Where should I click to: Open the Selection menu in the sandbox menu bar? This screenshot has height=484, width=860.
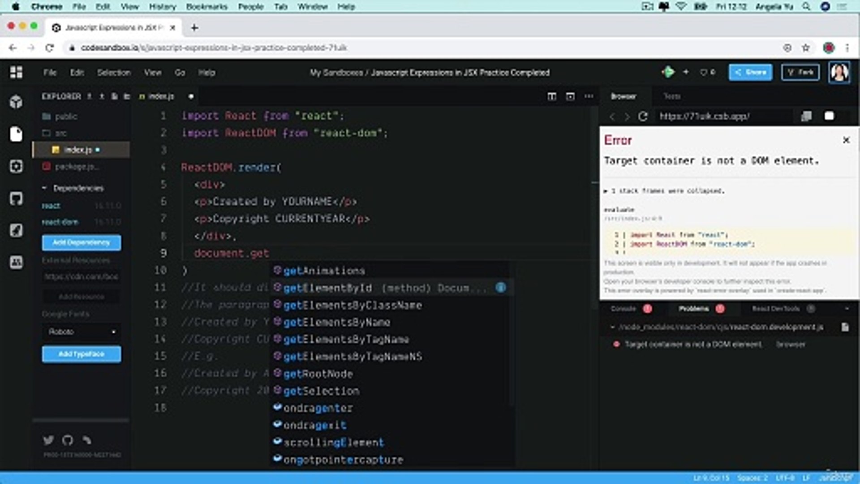point(114,72)
